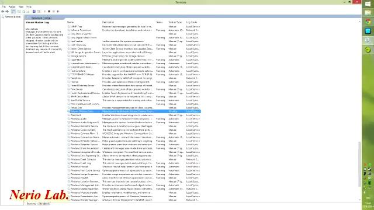Click the Export List toolbar icon
The image size is (374, 210).
[x=28, y=12]
